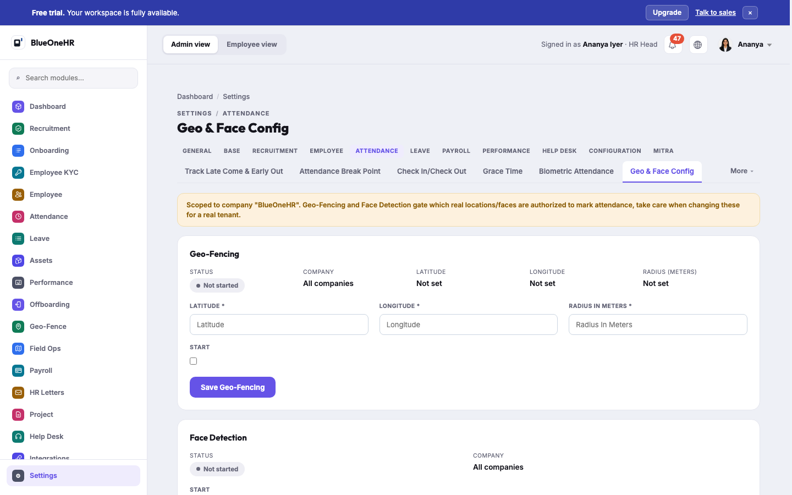
Task: Select the ATTENDANCE settings category
Action: (377, 151)
